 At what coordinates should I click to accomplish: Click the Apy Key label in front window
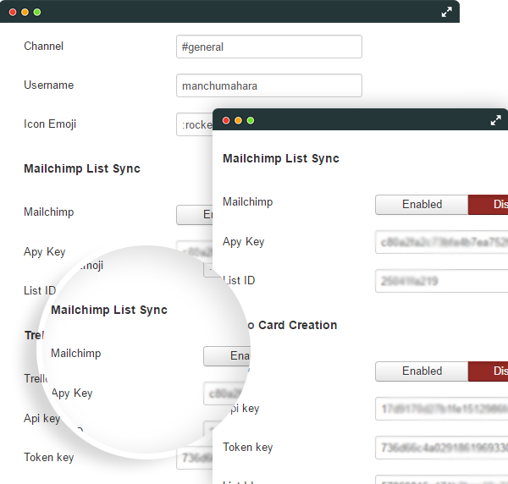(x=243, y=242)
